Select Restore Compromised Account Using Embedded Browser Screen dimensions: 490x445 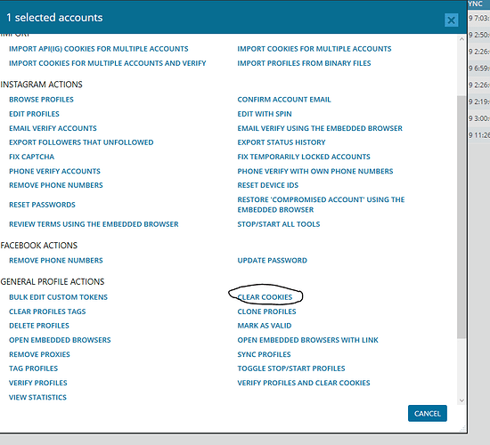(x=321, y=205)
